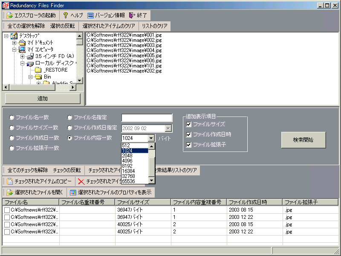Select ファイル名指定 radio button

[69, 118]
